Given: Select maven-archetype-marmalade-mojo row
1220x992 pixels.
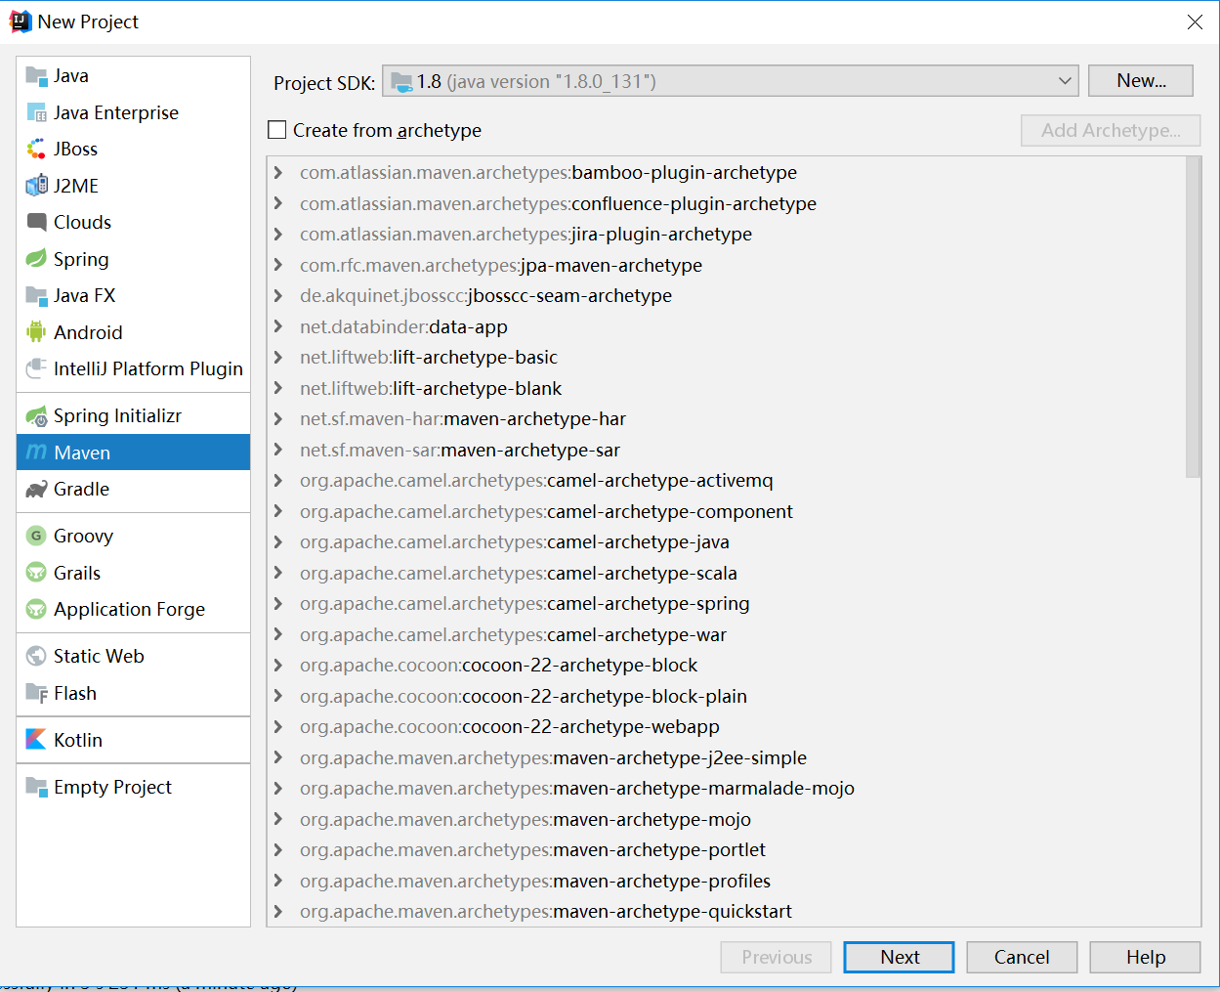Looking at the screenshot, I should [725, 789].
